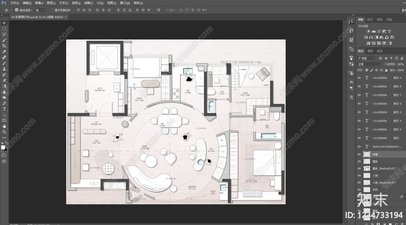Select the 人物 layer thumbnail
Viewport: 406px width, 225px height.
coord(367,175)
